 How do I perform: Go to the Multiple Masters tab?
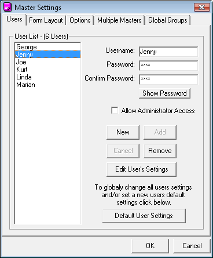coord(119,20)
